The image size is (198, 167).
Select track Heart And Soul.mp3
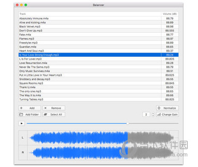coord(98,51)
